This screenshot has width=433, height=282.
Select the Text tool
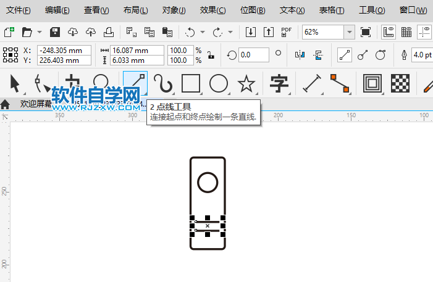pos(279,83)
